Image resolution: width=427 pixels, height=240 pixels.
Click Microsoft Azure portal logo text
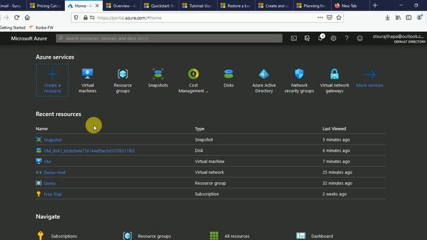click(x=29, y=39)
